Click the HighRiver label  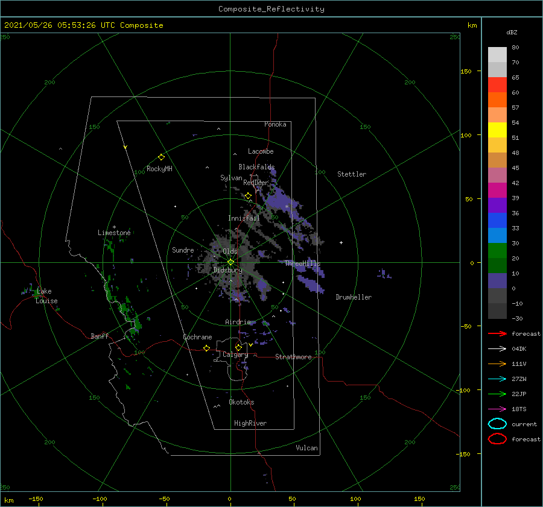pos(250,423)
